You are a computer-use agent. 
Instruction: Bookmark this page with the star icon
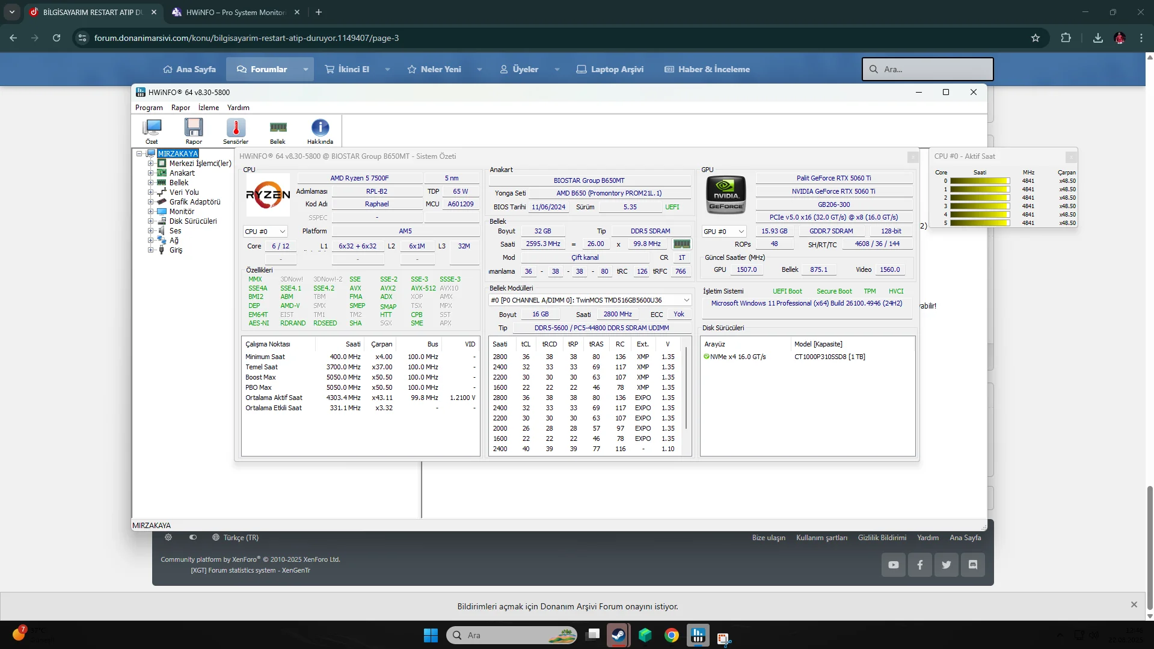pyautogui.click(x=1036, y=38)
